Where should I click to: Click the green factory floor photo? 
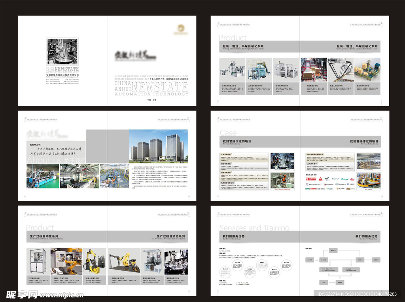tap(42, 176)
